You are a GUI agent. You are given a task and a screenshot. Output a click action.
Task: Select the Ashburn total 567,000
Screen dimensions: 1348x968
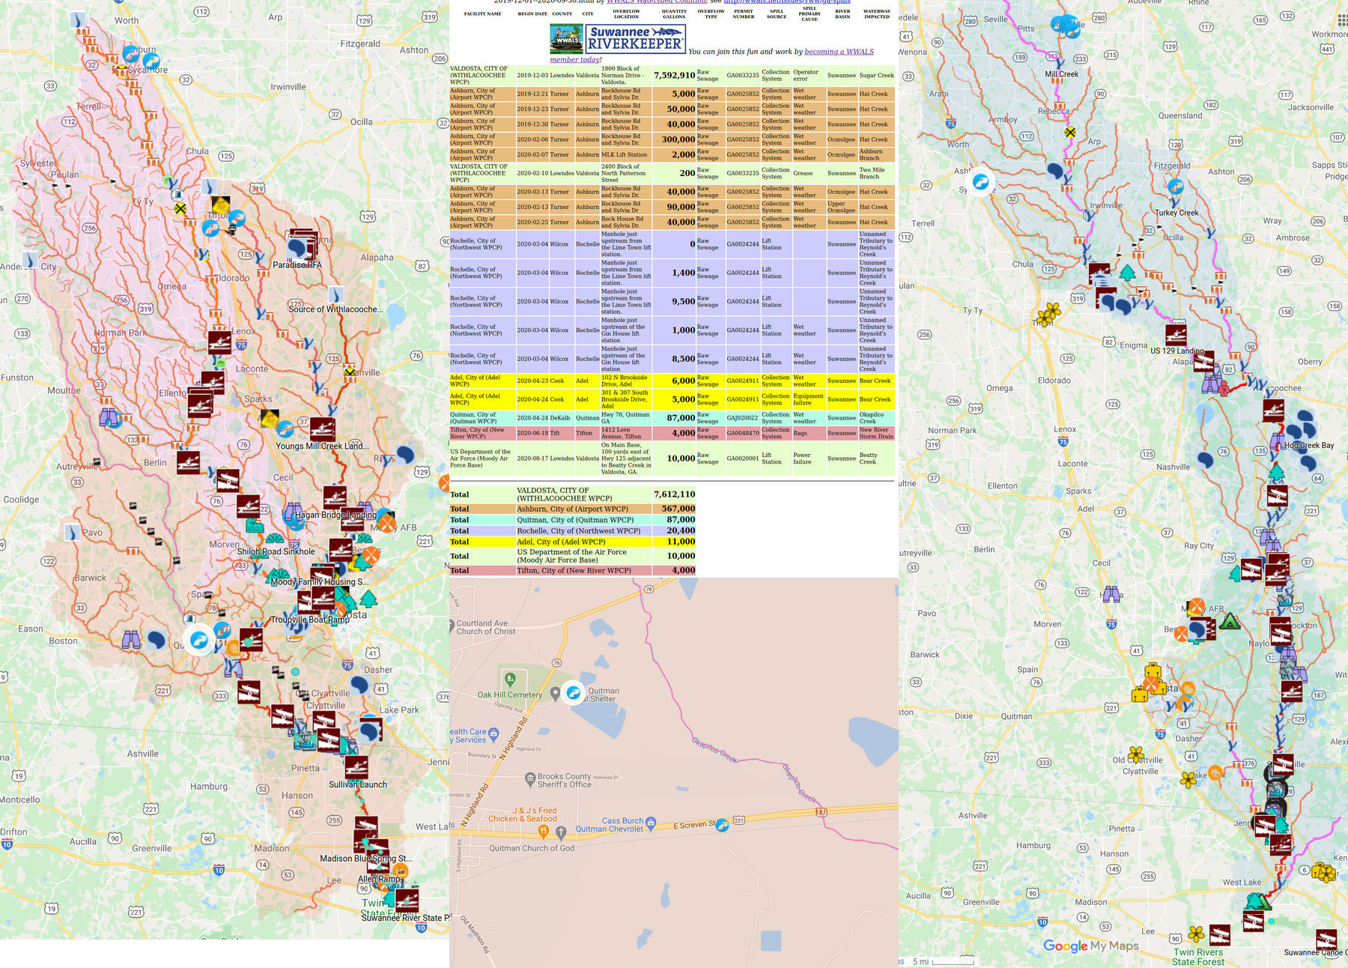pyautogui.click(x=674, y=509)
